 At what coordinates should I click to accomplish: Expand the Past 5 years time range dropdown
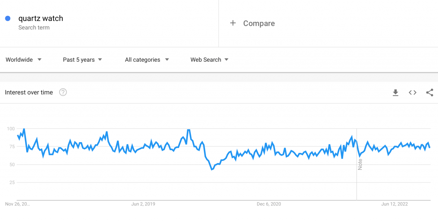click(82, 60)
